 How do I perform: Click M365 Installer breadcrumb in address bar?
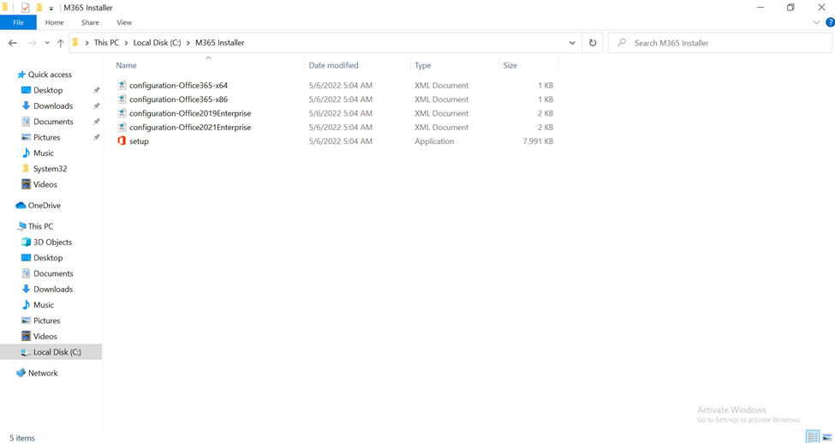[219, 43]
